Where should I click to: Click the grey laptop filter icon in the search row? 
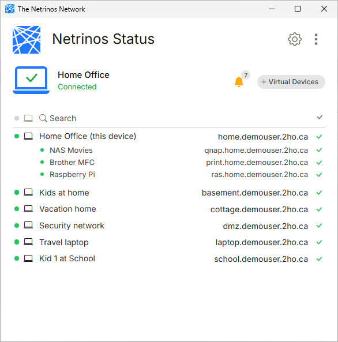tap(28, 118)
